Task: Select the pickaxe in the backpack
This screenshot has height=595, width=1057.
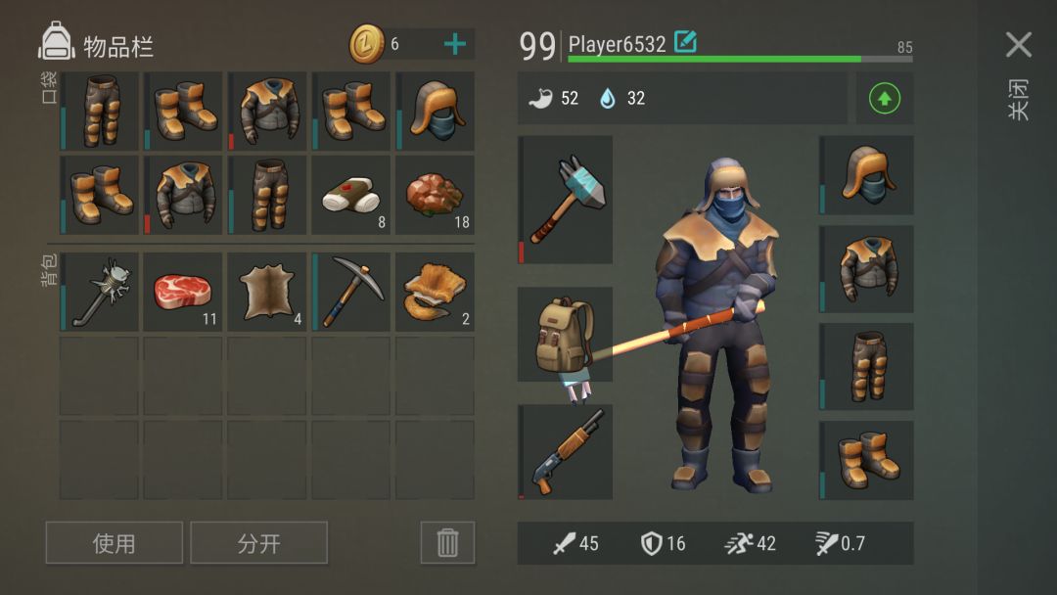Action: 351,292
